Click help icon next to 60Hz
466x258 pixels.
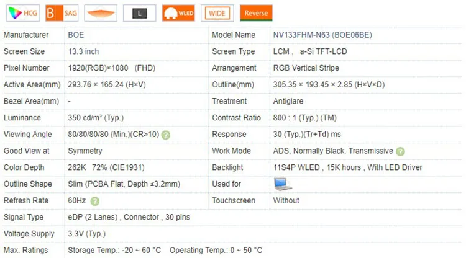point(94,201)
